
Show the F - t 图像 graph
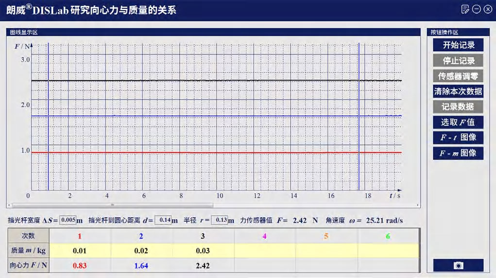pyautogui.click(x=458, y=138)
